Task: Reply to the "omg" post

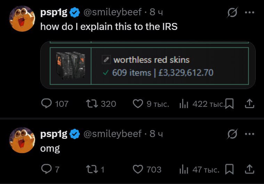Action: [x=47, y=169]
